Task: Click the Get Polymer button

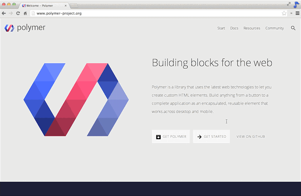Action: [x=171, y=137]
